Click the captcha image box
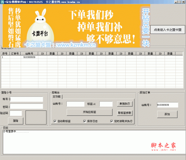 [36, 117]
